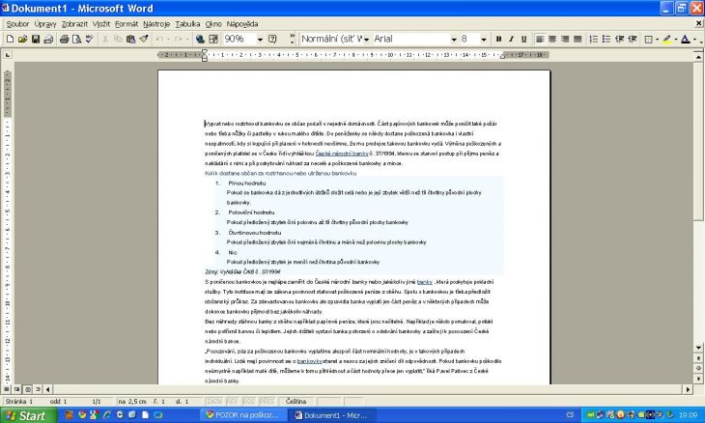Follow the 'bankovky' hyperlink in last paragraph
This screenshot has height=423, width=705.
310,361
